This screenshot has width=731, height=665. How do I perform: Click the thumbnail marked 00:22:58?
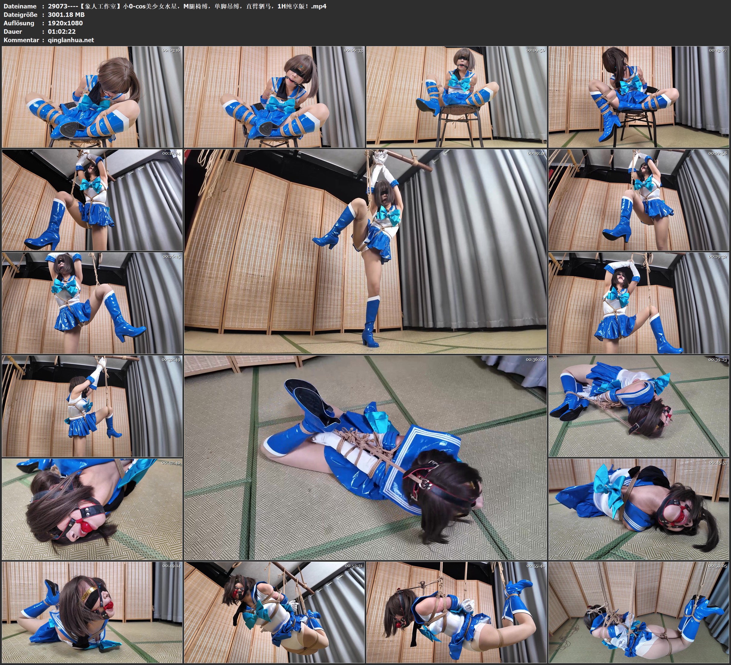pos(639,200)
